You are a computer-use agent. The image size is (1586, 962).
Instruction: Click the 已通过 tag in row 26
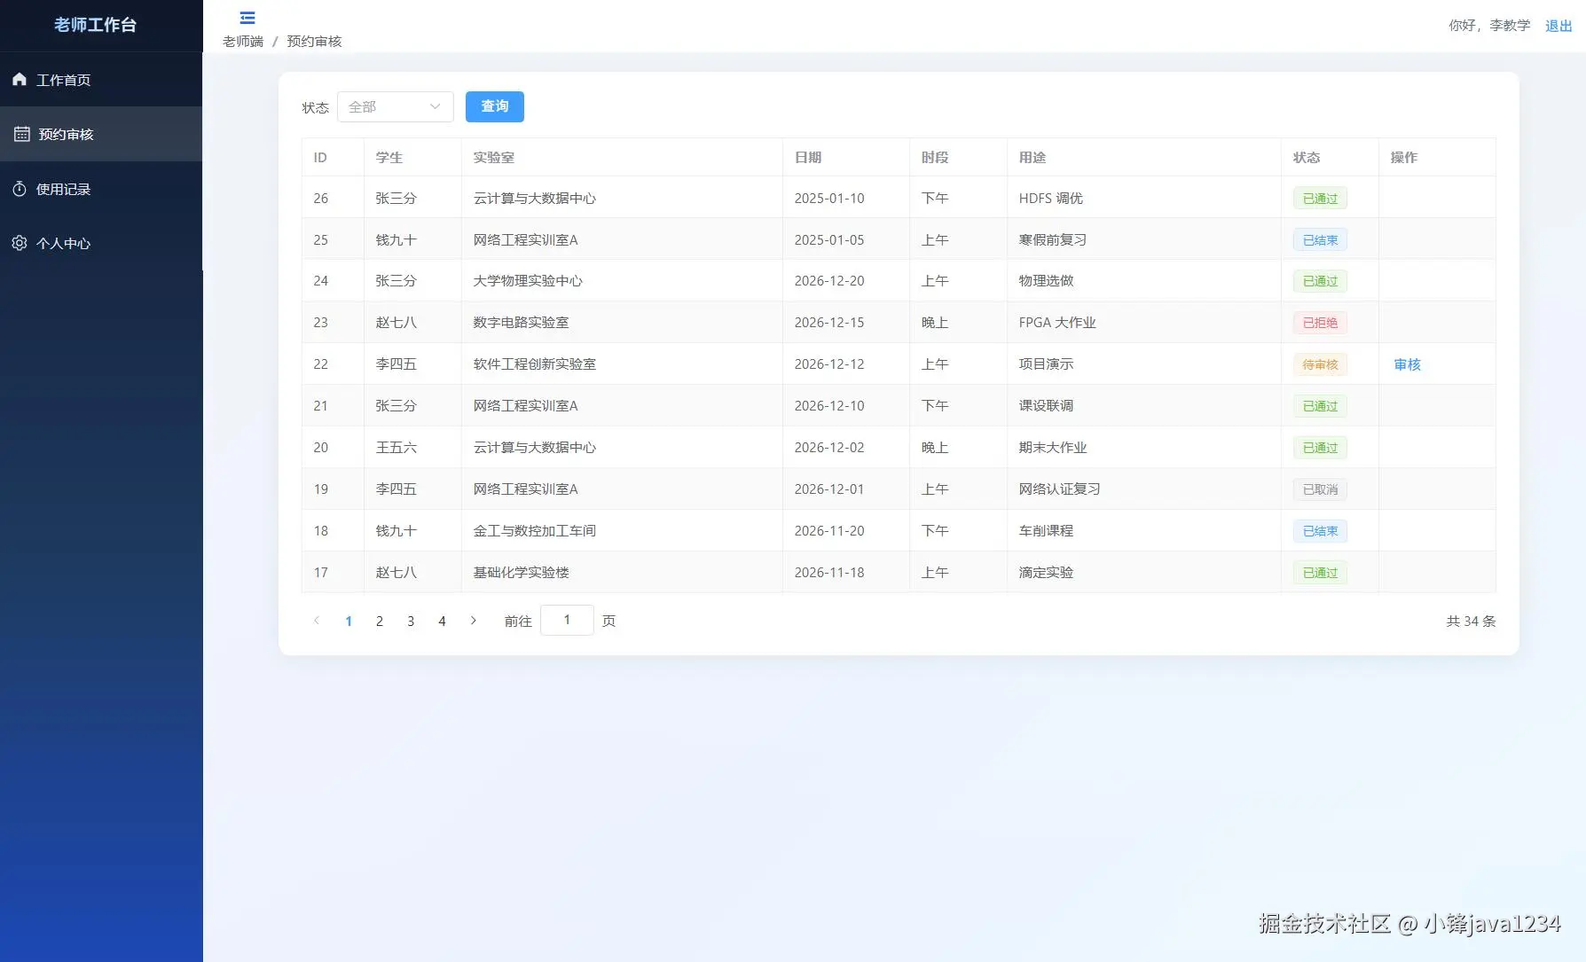[x=1320, y=199]
